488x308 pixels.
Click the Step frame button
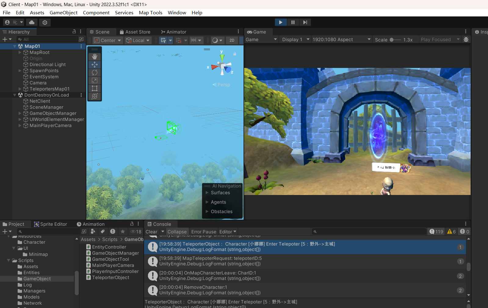305,22
